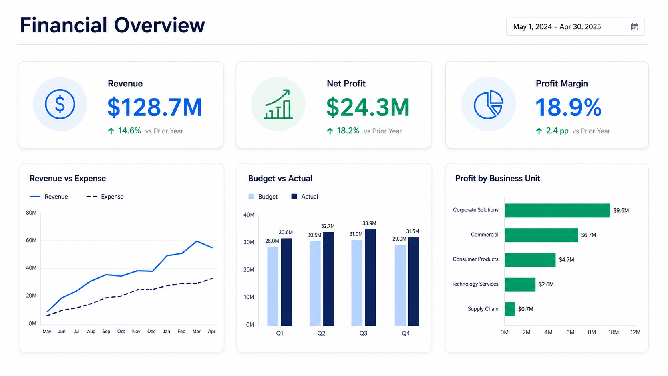Click the 14.6% change figure
Screen dimensions: 668x376
(129, 131)
